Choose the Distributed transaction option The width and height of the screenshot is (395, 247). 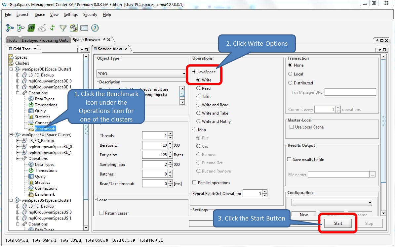pyautogui.click(x=291, y=83)
